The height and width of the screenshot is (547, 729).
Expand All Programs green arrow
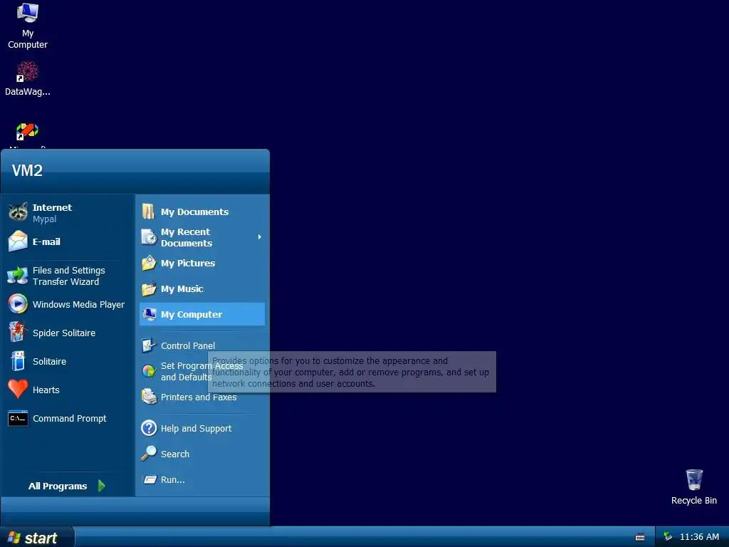pos(102,486)
